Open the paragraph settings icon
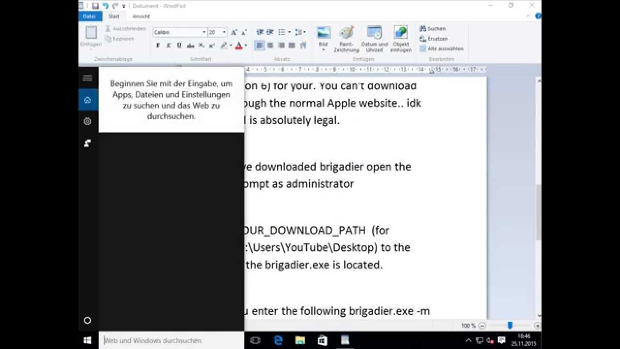This screenshot has width=620, height=349. coord(303,46)
